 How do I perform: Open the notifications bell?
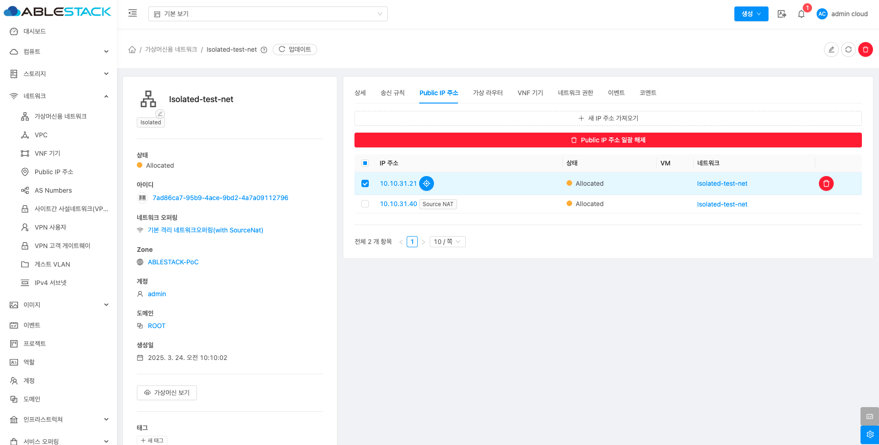pos(801,14)
